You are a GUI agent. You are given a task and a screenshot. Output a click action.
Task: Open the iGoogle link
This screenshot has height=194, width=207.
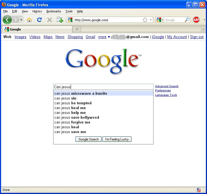click(x=158, y=37)
